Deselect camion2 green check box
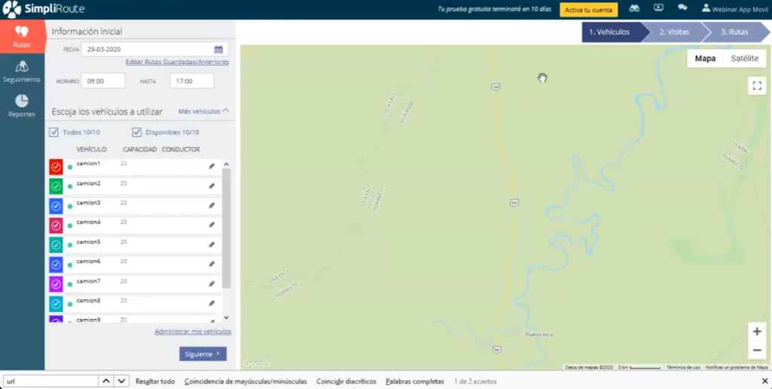The image size is (772, 389). click(x=56, y=187)
